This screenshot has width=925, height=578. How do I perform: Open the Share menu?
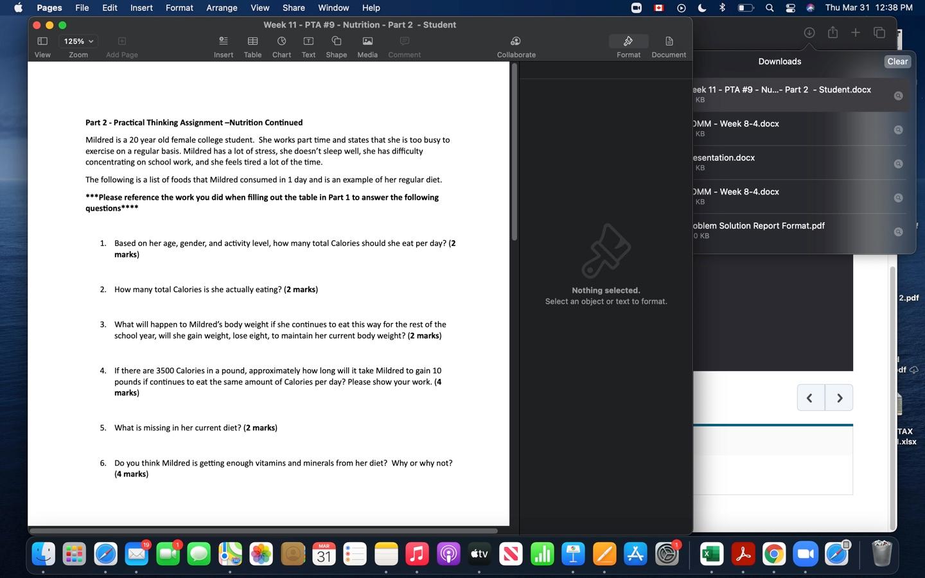coord(293,8)
